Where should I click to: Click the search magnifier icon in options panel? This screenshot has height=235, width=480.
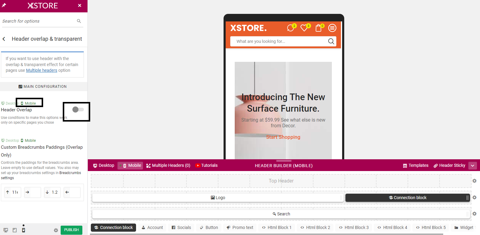79,21
